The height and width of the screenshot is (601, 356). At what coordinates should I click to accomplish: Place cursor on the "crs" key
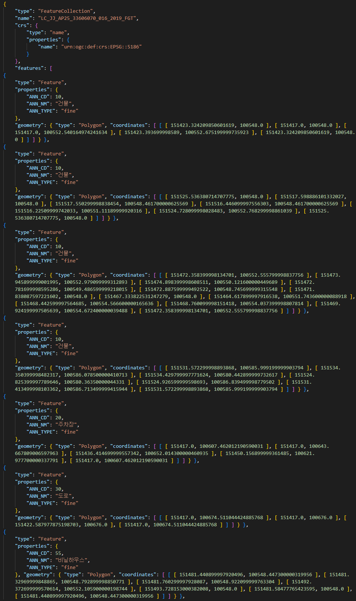pyautogui.click(x=22, y=26)
